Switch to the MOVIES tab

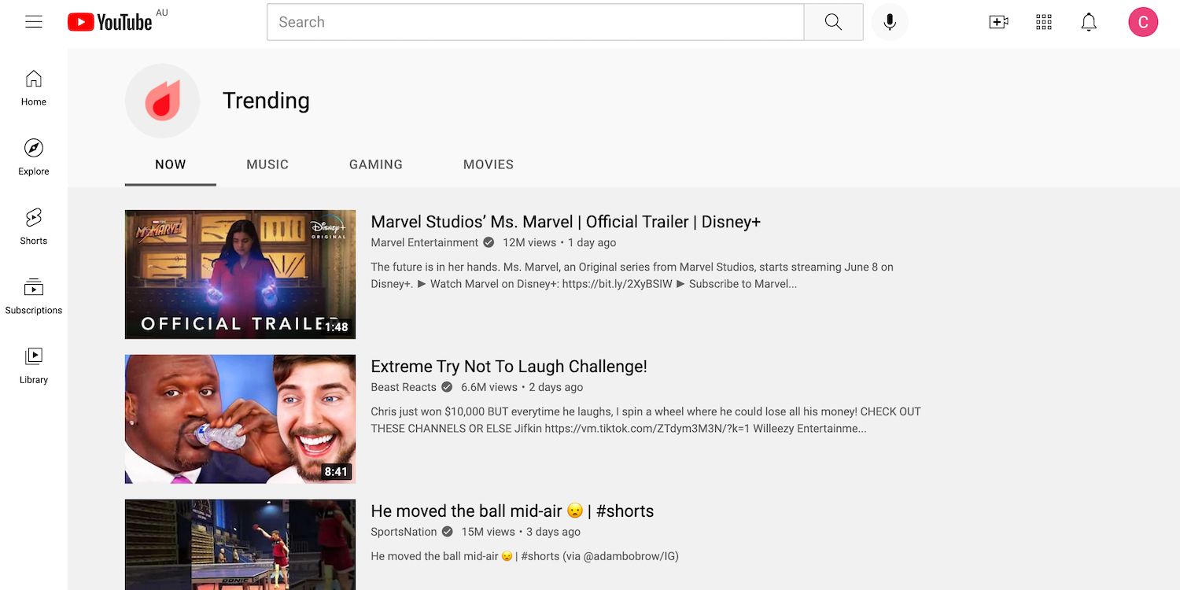point(489,164)
